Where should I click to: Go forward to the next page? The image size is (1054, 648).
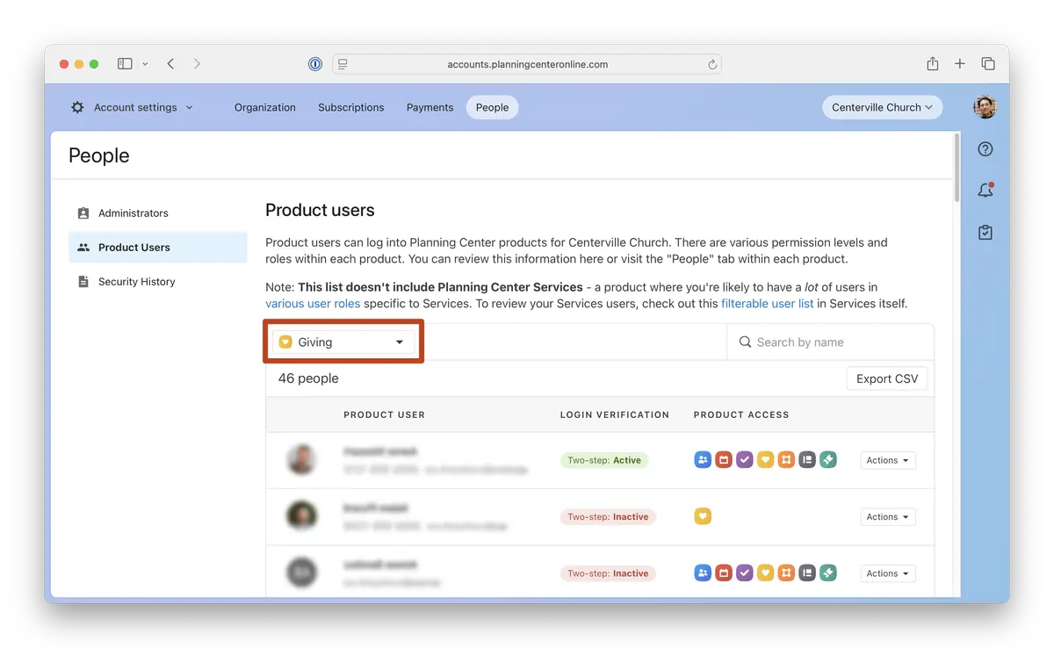click(x=197, y=64)
